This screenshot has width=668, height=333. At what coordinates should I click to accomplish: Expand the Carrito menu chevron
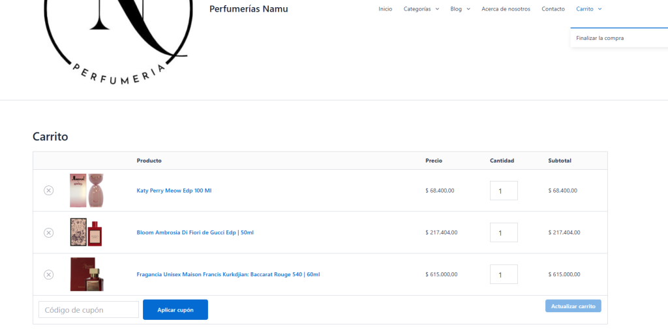tap(600, 9)
